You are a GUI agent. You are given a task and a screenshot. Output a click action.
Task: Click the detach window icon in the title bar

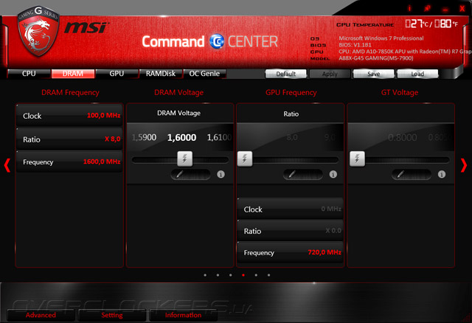click(427, 8)
